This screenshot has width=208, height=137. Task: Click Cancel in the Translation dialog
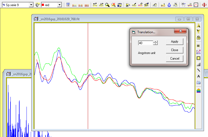pyautogui.click(x=175, y=59)
